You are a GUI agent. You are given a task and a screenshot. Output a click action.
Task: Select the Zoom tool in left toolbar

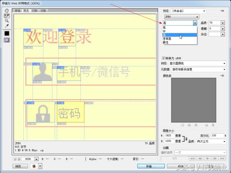(7, 21)
